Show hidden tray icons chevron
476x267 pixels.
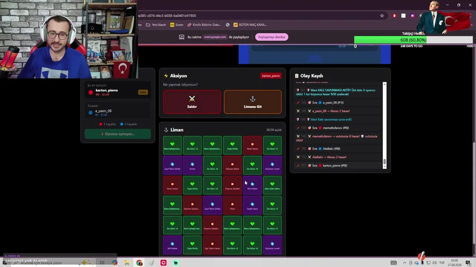[x=405, y=263]
